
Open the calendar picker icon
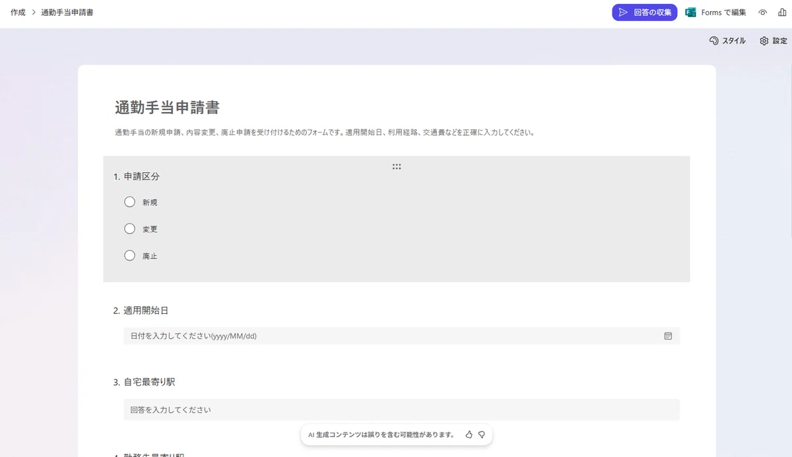tap(668, 336)
